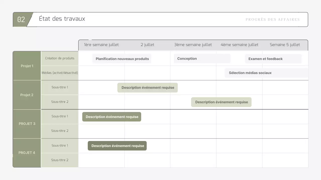Select the "Semaine 5 juillet" column header
Image resolution: width=321 pixels, height=180 pixels.
(x=285, y=44)
